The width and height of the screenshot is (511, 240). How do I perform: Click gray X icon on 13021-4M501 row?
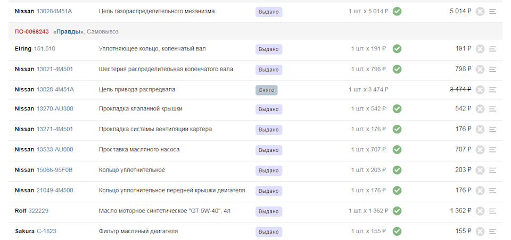(x=480, y=69)
